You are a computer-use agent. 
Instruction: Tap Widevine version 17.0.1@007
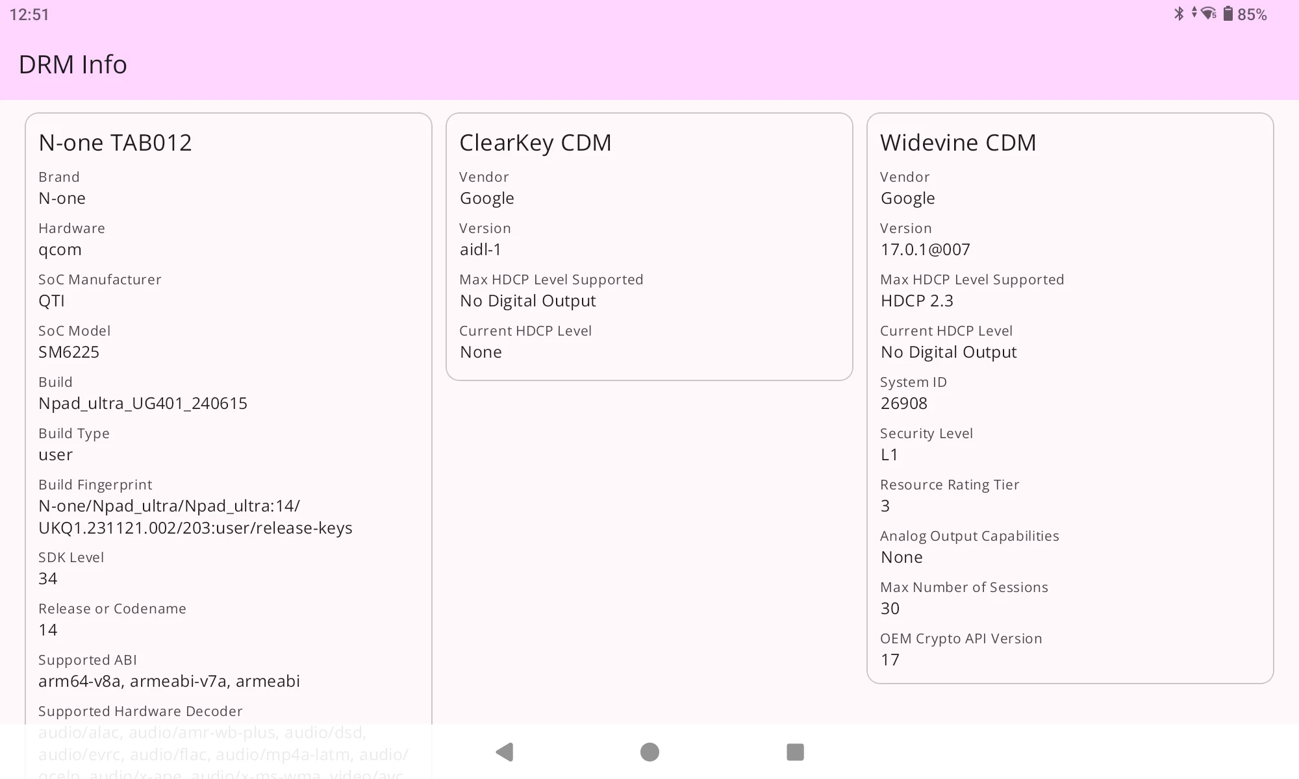[925, 249]
